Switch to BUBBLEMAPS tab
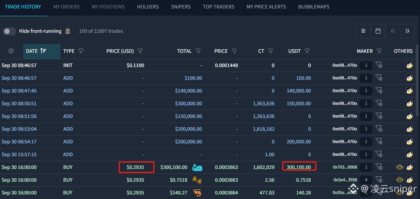The height and width of the screenshot is (199, 420). [x=314, y=7]
